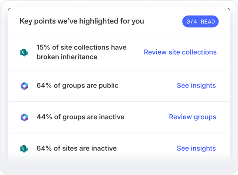The width and height of the screenshot is (238, 175).
Task: Click the words broken inheritance
Action: point(67,57)
